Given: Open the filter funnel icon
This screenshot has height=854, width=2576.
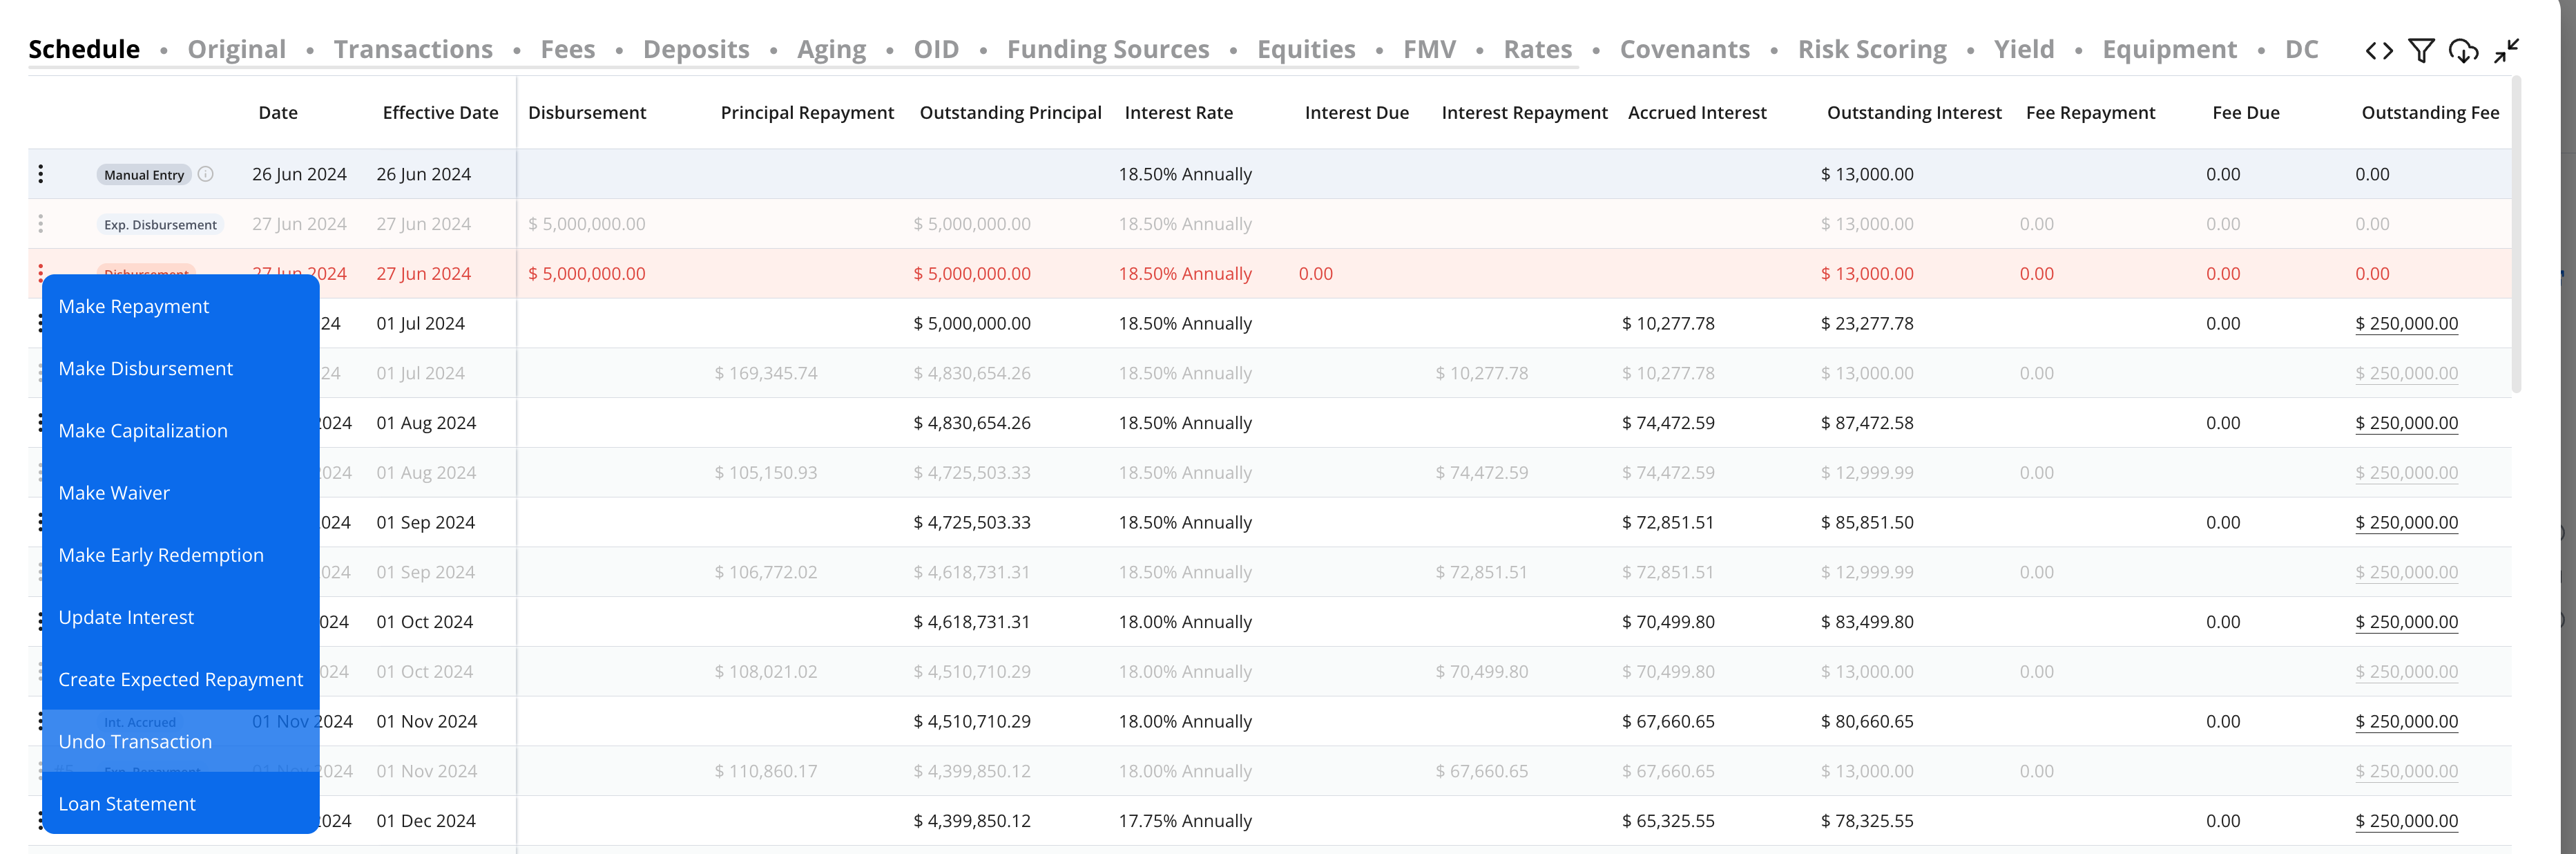Looking at the screenshot, I should [x=2421, y=51].
